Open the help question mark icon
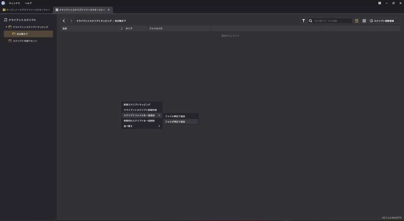Image resolution: width=404 pixels, height=221 pixels. [x=380, y=3]
